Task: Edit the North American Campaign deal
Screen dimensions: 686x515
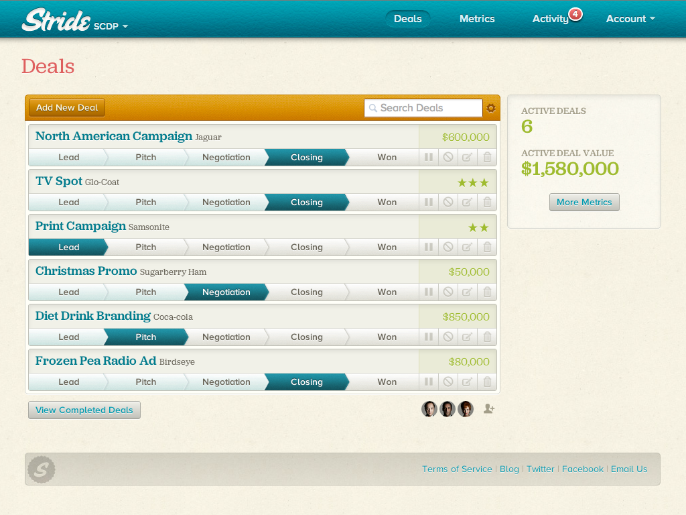Action: pos(467,157)
